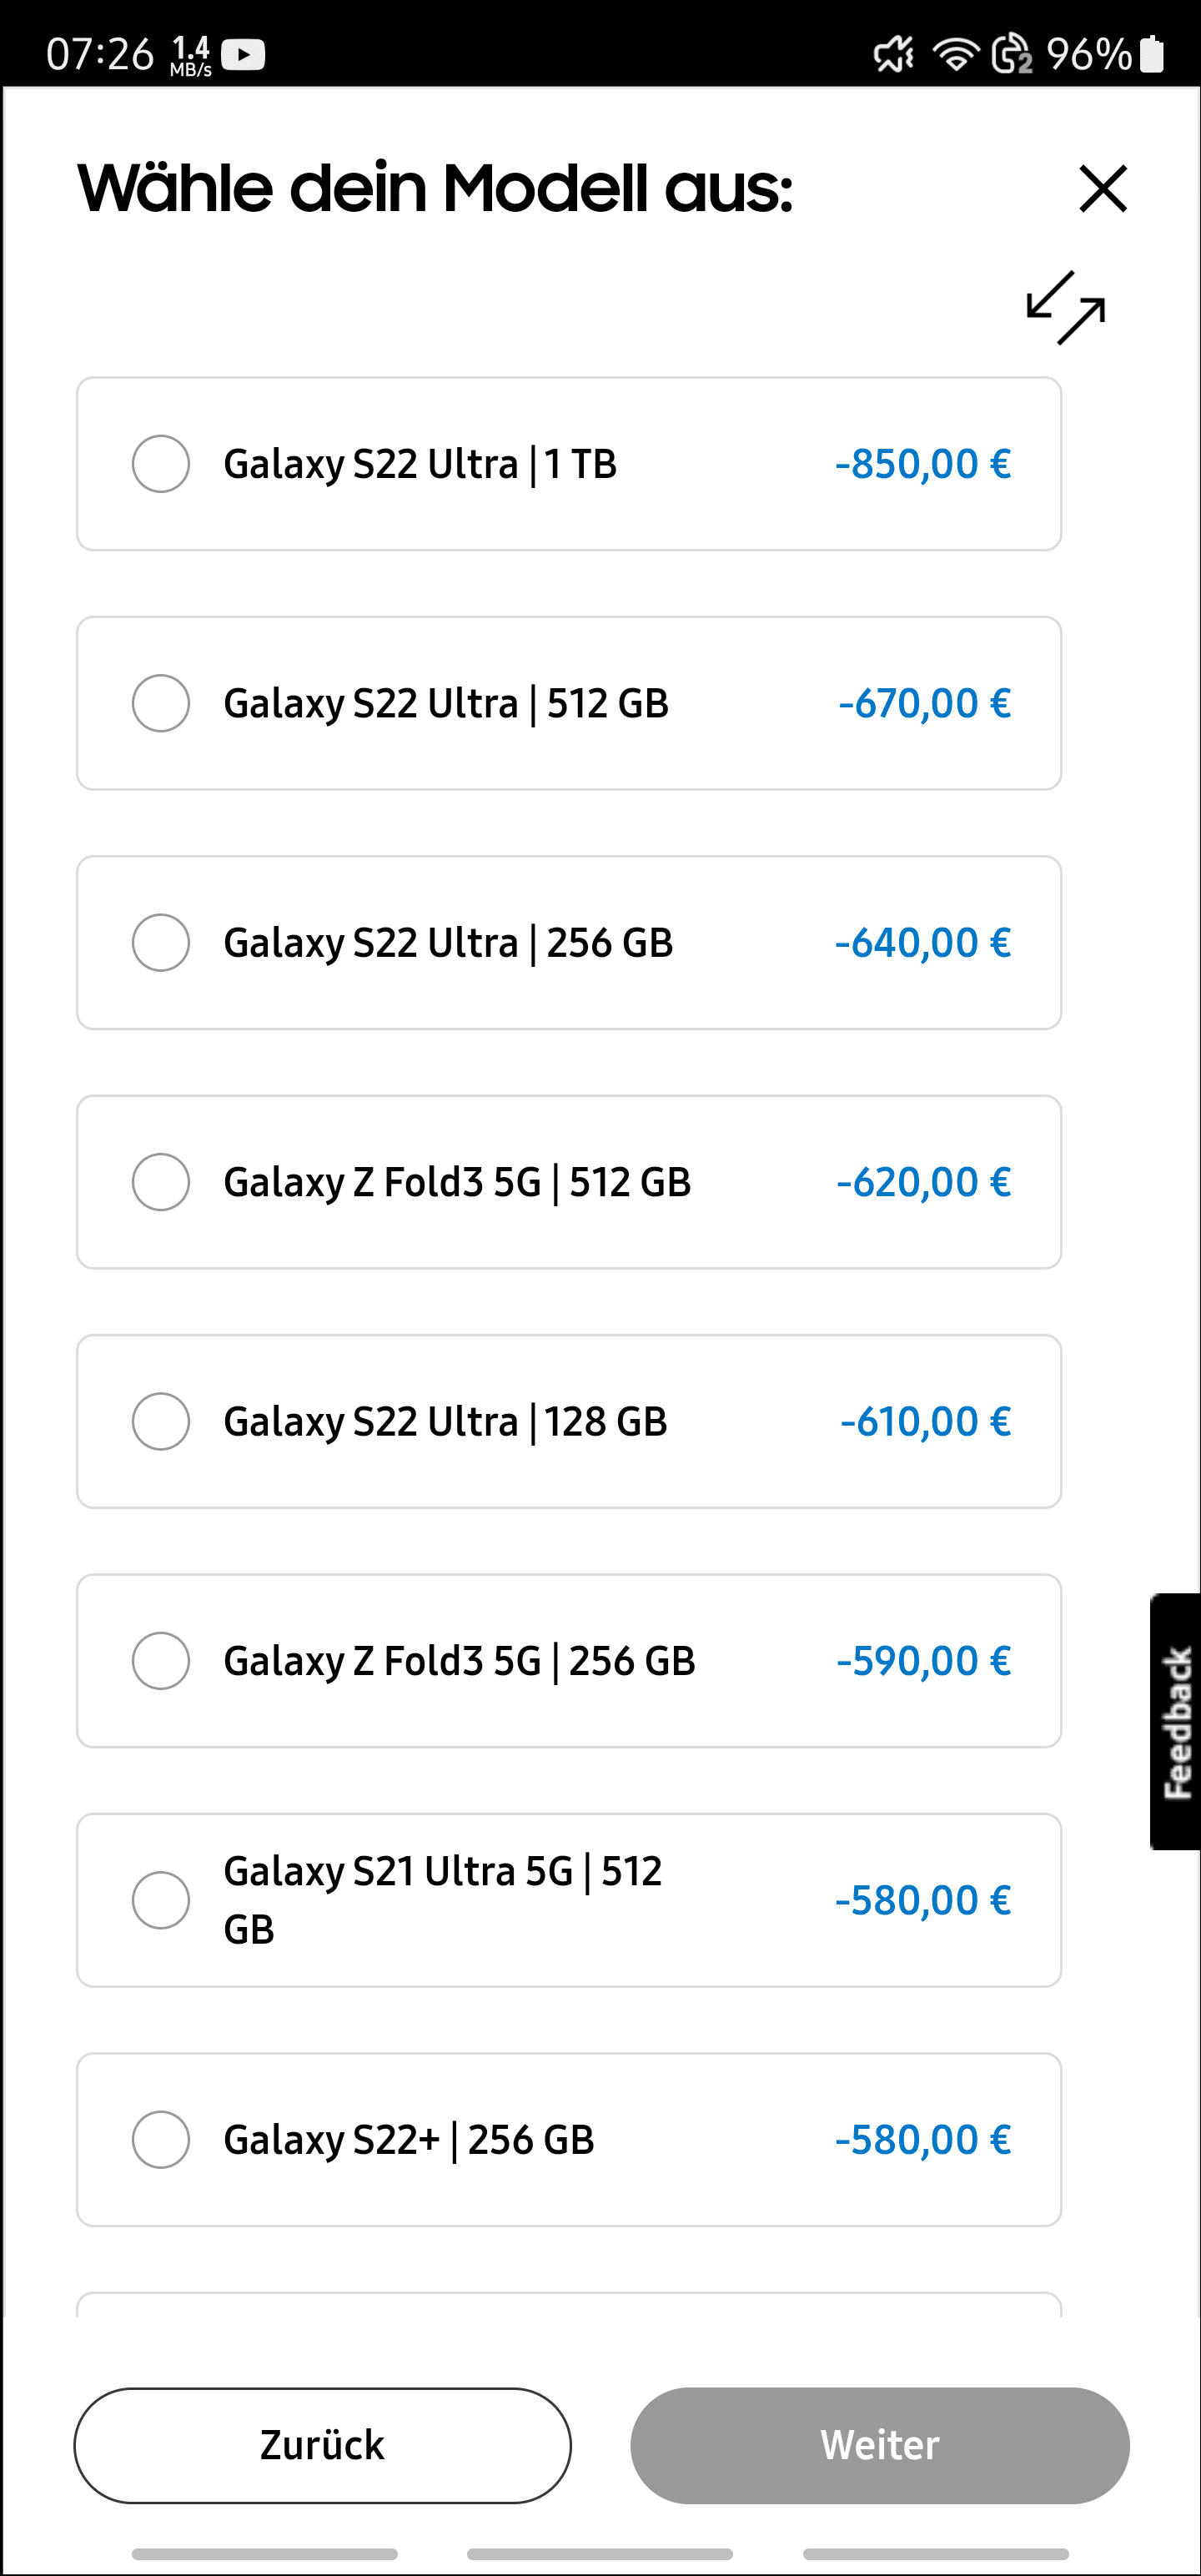Tap the battery icon in status bar
The image size is (1201, 2576).
1152,54
